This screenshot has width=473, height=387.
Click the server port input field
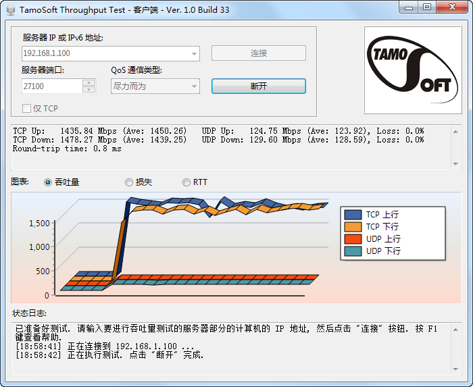click(51, 86)
